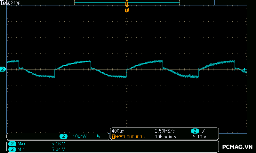Click the orange T delay icon
The width and height of the screenshot is (256, 153).
(x=114, y=137)
